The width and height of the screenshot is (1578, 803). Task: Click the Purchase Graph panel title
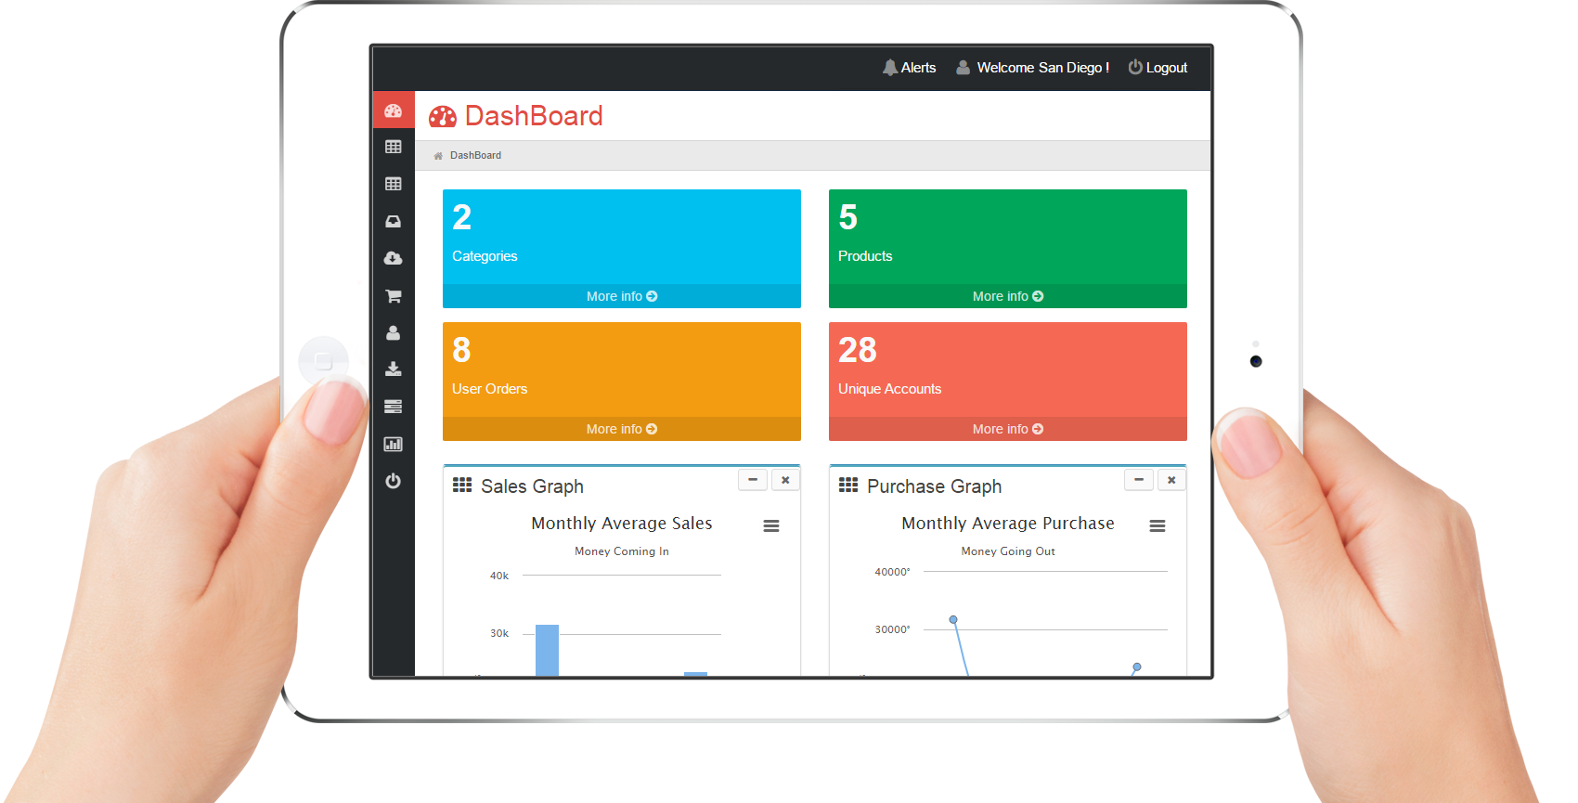click(x=934, y=486)
